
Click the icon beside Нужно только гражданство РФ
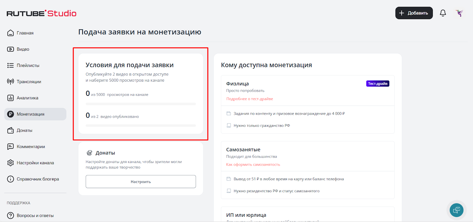click(x=229, y=125)
